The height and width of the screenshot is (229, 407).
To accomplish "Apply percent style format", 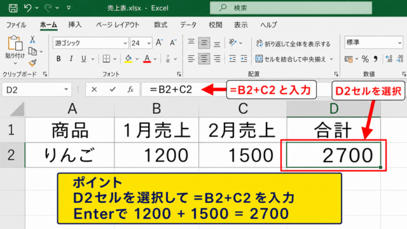I will click(365, 59).
